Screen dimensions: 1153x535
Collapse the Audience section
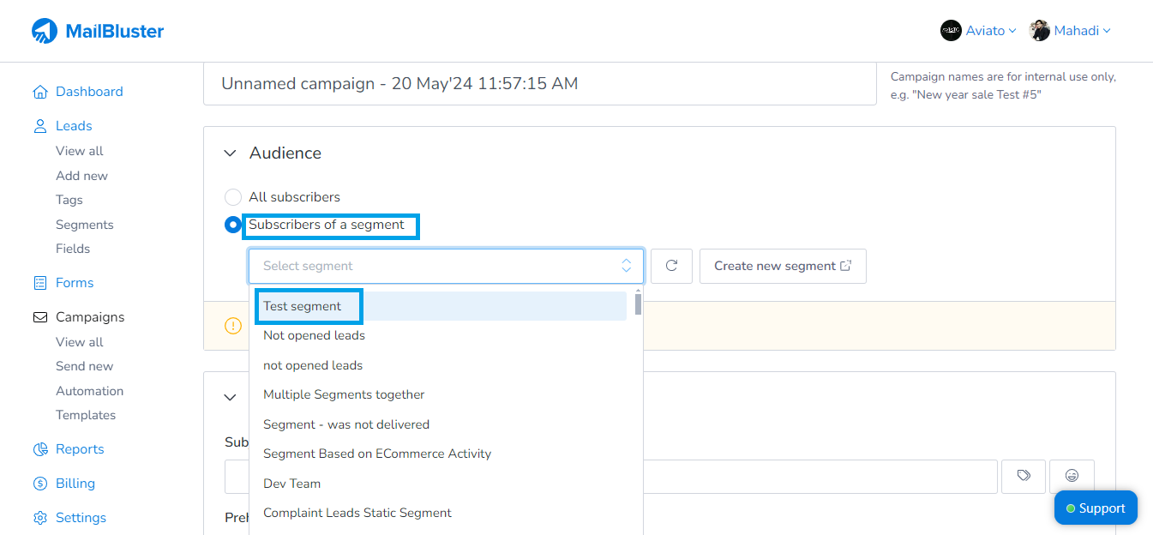(x=230, y=153)
